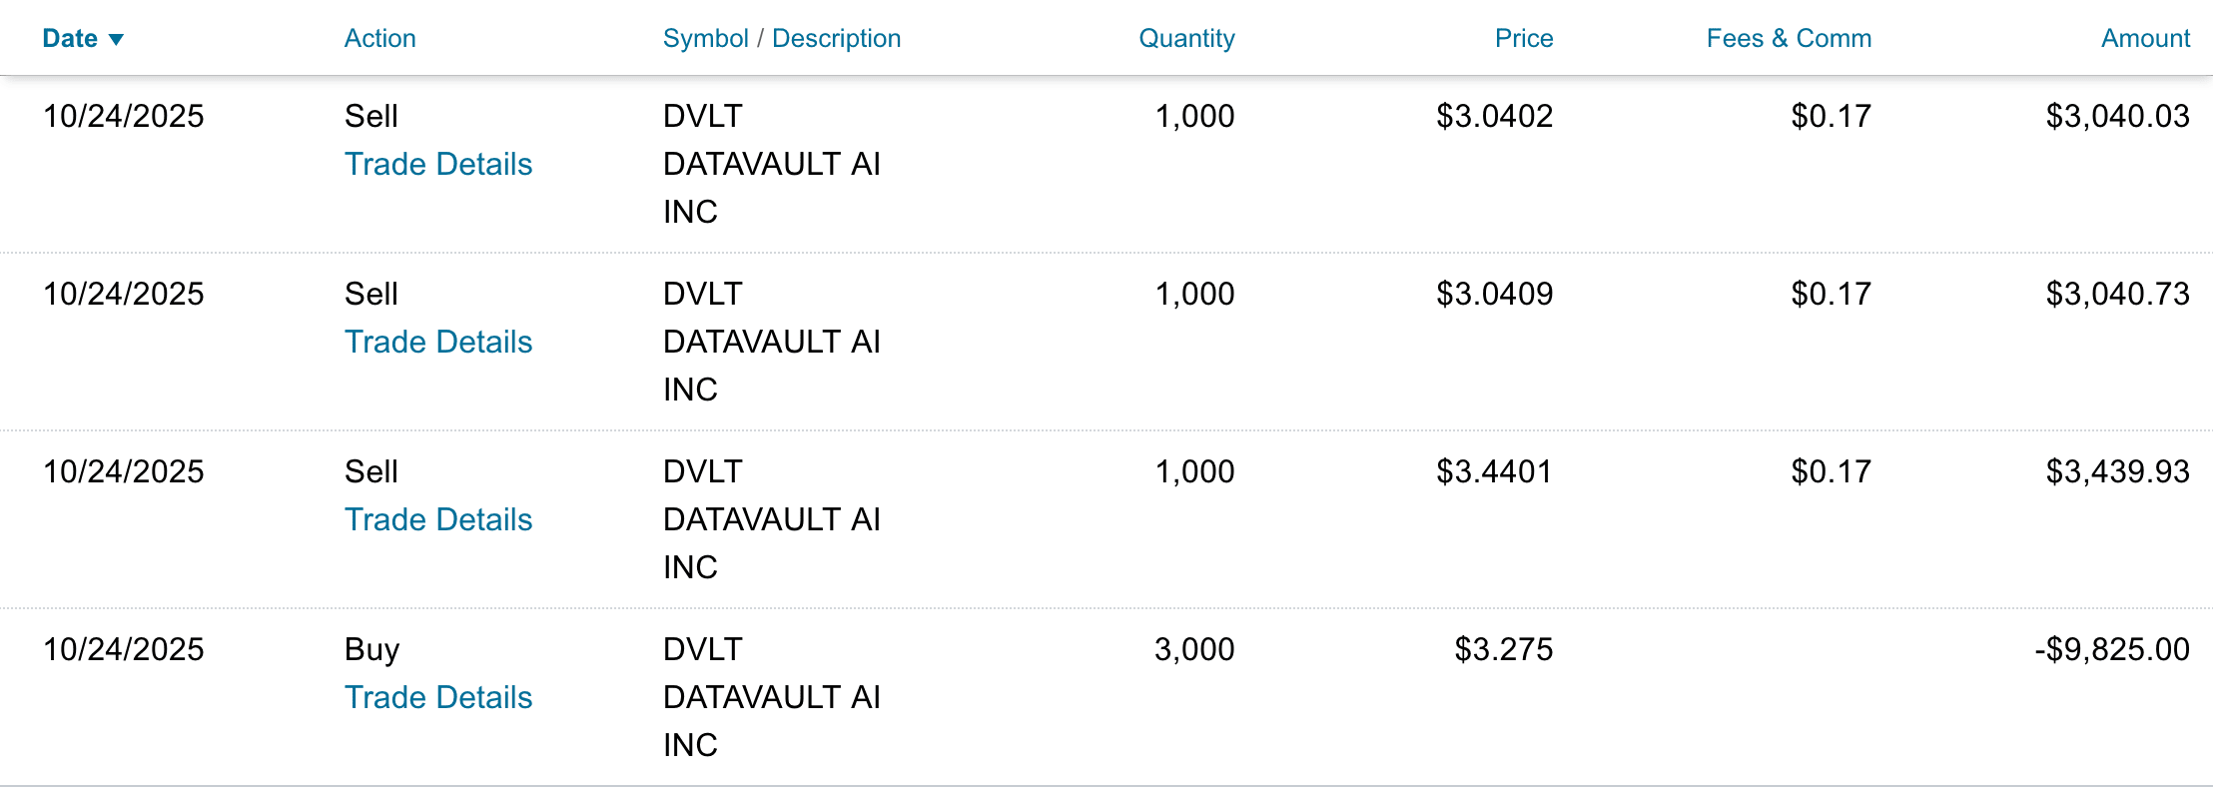Image resolution: width=2213 pixels, height=795 pixels.
Task: Click the $3.275 buy price
Action: pyautogui.click(x=1503, y=649)
